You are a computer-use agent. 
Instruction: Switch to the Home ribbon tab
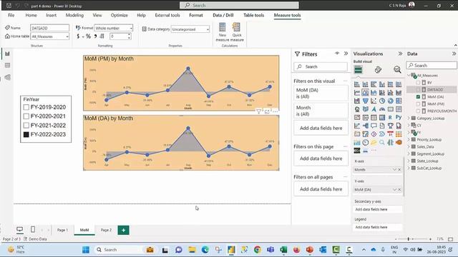[x=31, y=15]
